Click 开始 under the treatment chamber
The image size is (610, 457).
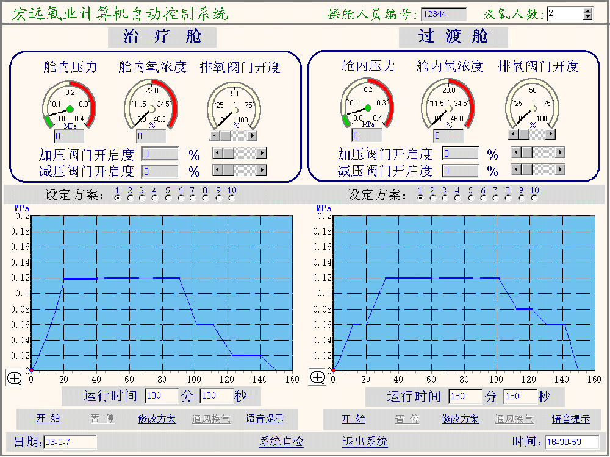coord(47,419)
